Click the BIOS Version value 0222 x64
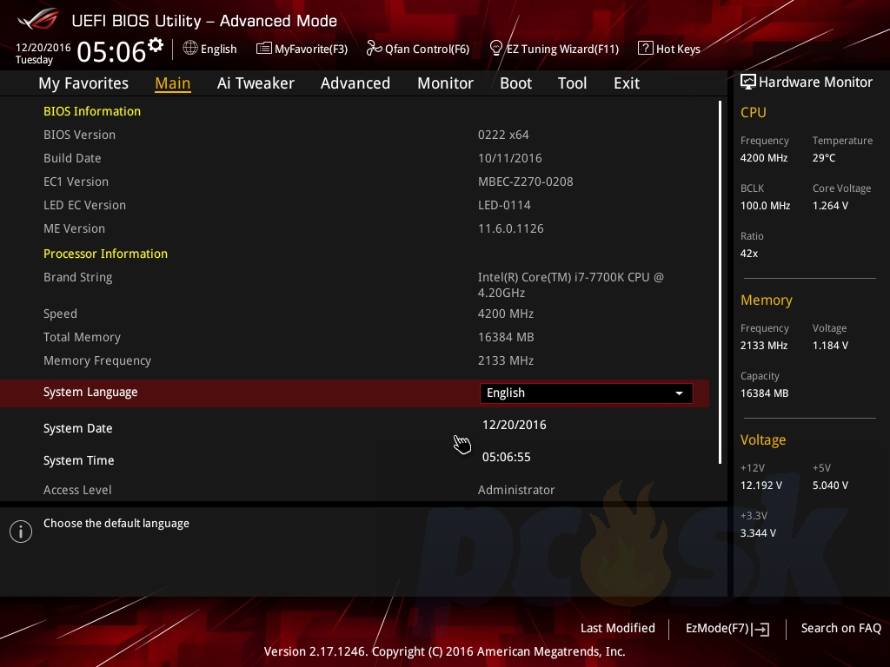This screenshot has width=890, height=667. (503, 135)
